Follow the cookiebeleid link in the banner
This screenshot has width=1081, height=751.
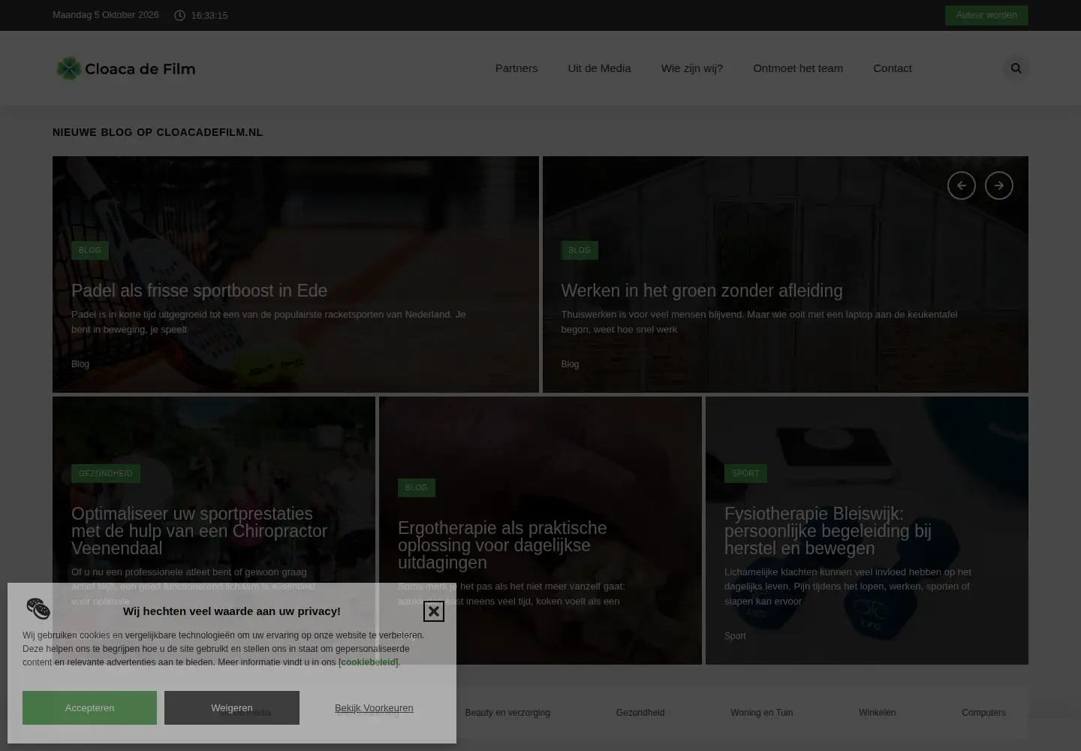[x=368, y=662]
